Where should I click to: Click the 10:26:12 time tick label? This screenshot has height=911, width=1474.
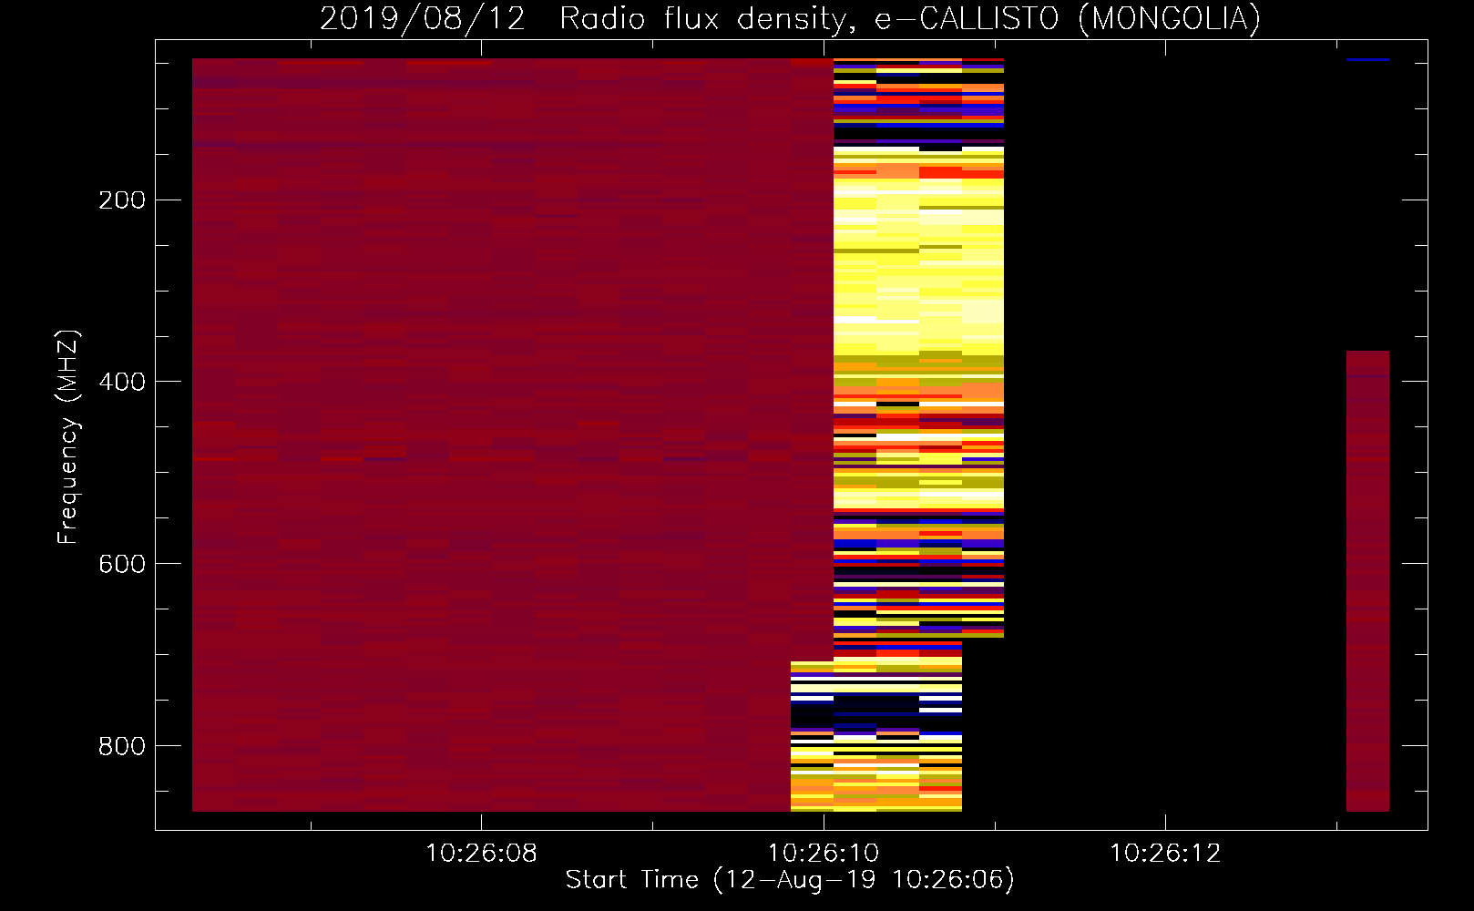coord(1165,854)
